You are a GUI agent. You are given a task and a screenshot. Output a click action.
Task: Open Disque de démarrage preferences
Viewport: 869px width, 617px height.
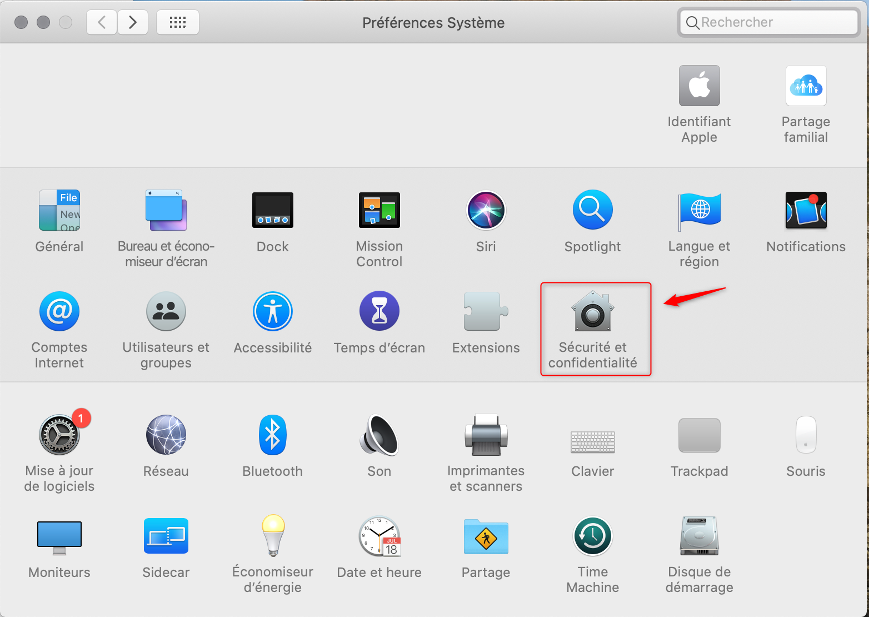point(699,536)
